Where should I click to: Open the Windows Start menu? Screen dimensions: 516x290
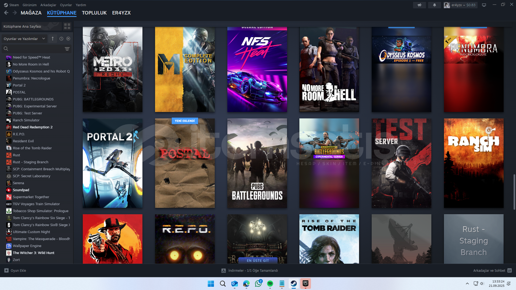coord(211,284)
